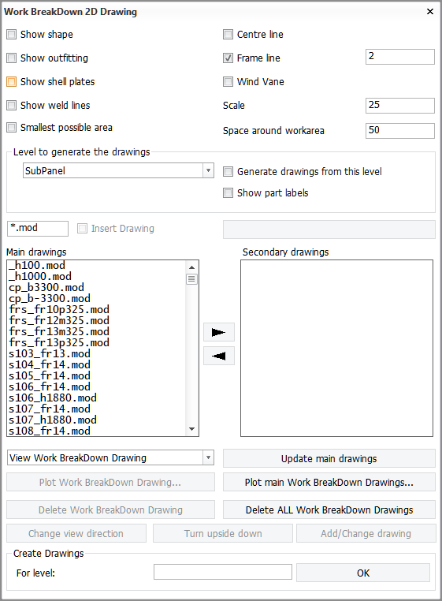Viewport: 442px width, 601px height.
Task: Click the main drawings scrollbar thumb
Action: point(192,279)
